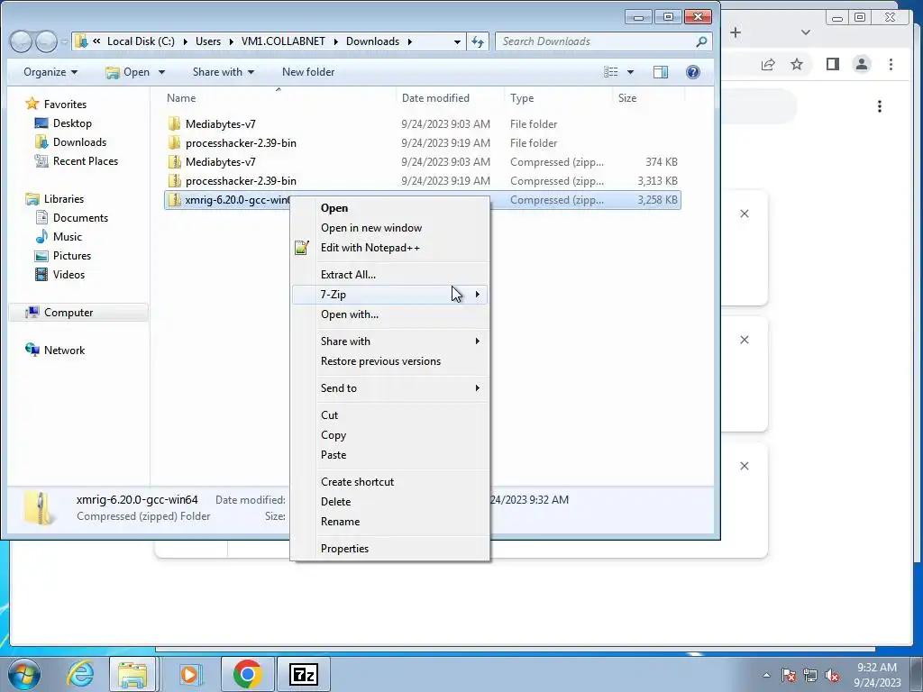923x692 pixels.
Task: Open Internet Explorer from taskbar
Action: pyautogui.click(x=80, y=674)
